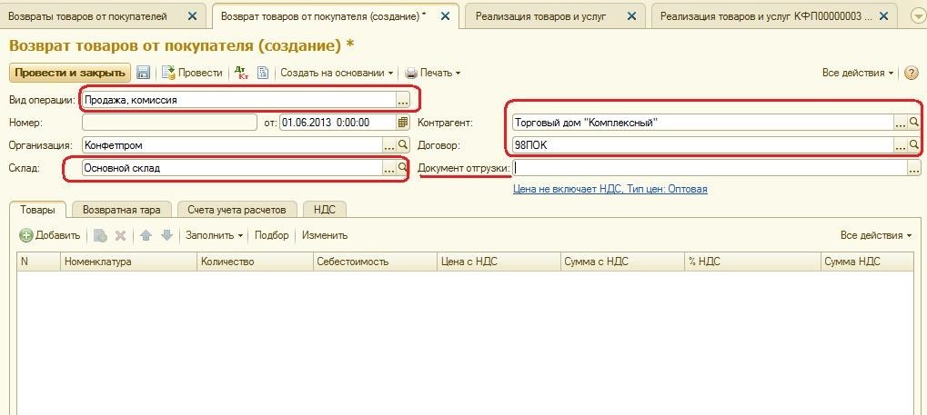The width and height of the screenshot is (927, 415).
Task: Close the Реализация товаров и услуг tab
Action: [x=631, y=16]
